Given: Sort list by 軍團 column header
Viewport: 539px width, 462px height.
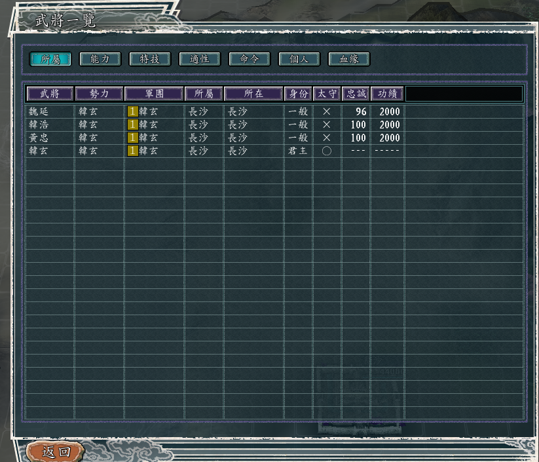Looking at the screenshot, I should point(154,94).
